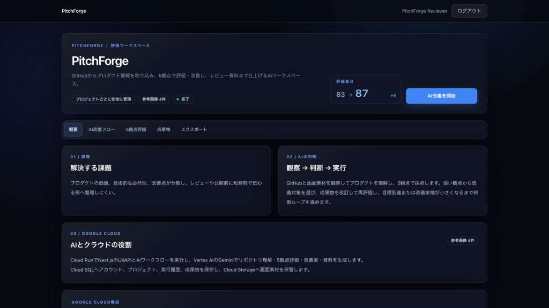
Task: Click the PitchForge logo in the header
Action: tap(74, 11)
